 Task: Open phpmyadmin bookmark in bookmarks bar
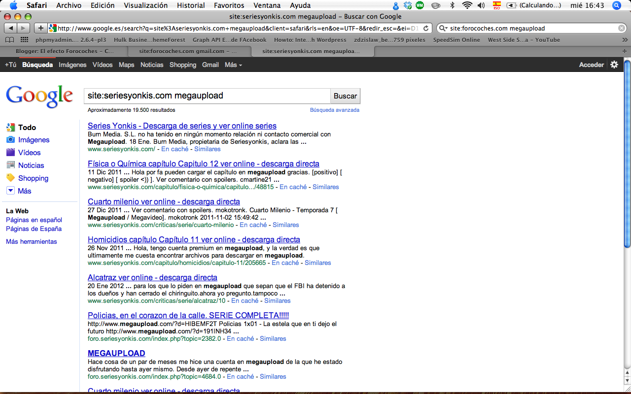point(71,40)
